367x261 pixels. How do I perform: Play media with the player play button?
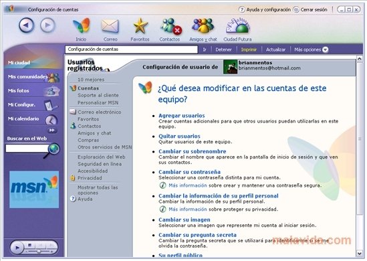17,248
